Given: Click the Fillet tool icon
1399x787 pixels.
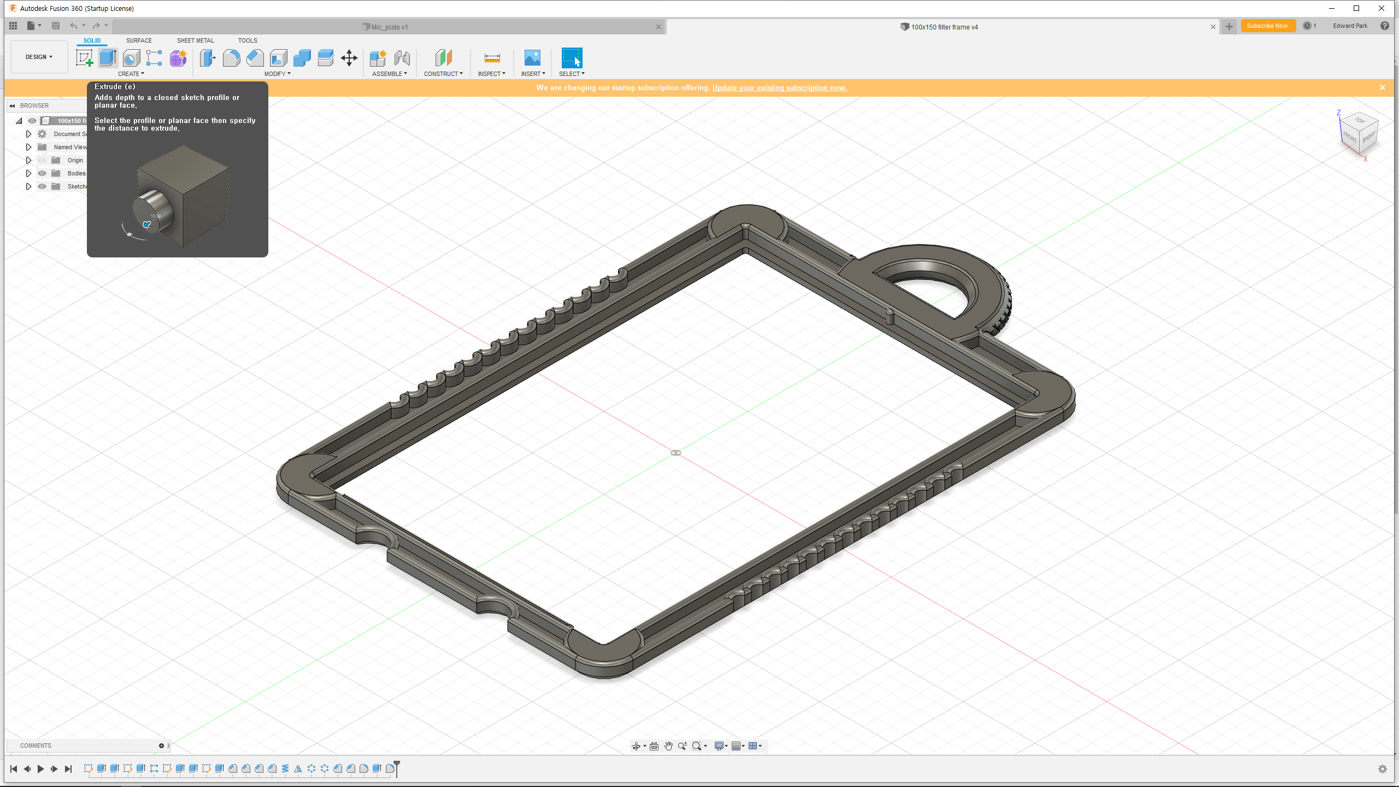Looking at the screenshot, I should [231, 58].
